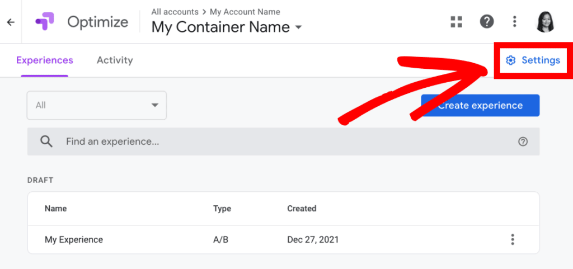The height and width of the screenshot is (269, 573).
Task: Click the purple Optimize logo
Action: click(x=45, y=22)
